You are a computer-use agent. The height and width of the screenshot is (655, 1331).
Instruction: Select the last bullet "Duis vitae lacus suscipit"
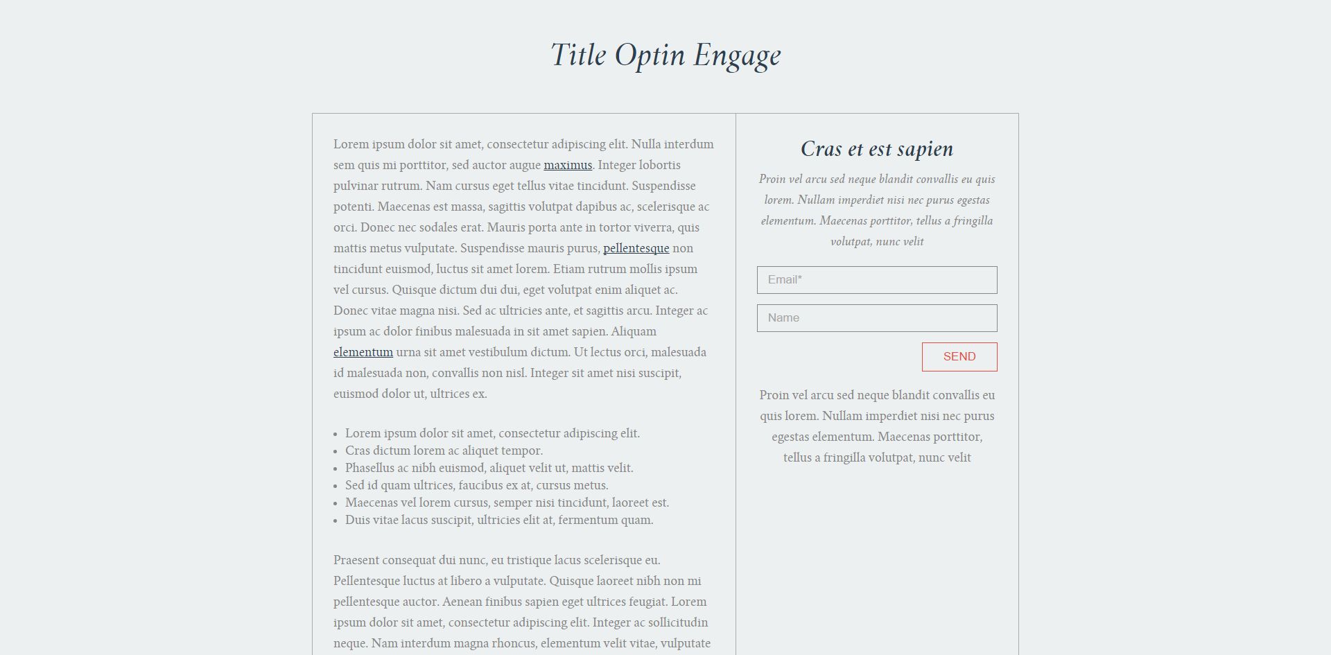(x=499, y=520)
